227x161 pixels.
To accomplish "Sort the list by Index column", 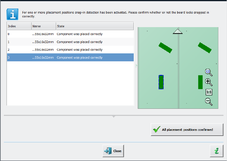I will tap(19, 26).
